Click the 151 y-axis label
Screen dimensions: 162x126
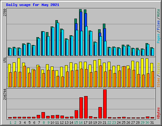5,60
